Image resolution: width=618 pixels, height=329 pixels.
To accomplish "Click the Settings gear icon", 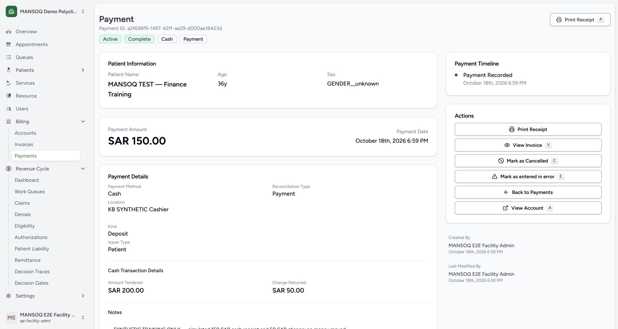I will (9, 296).
